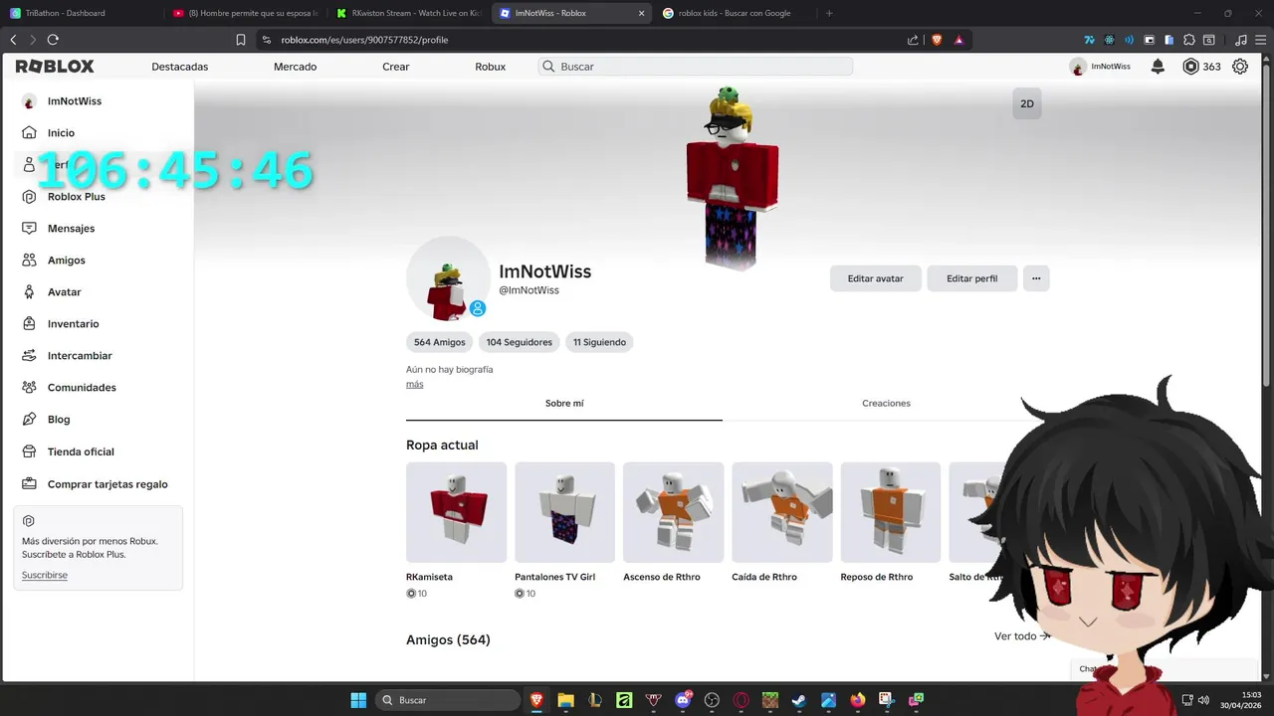Open OBS Studio from the taskbar

(x=712, y=700)
